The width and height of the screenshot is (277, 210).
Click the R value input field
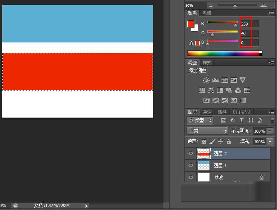[x=249, y=24]
